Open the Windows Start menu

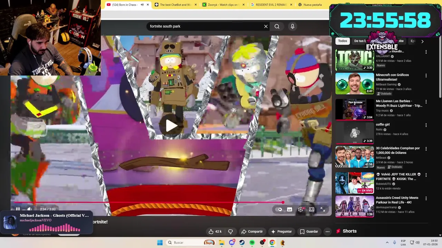point(160,242)
